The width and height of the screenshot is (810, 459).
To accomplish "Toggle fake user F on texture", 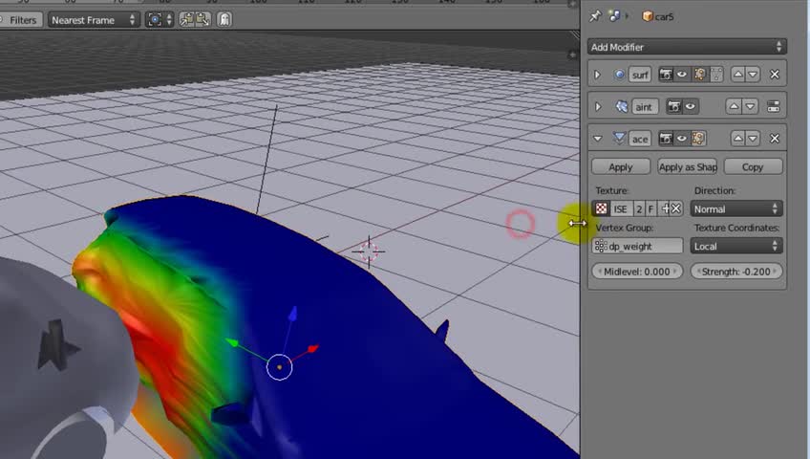I will coord(650,208).
